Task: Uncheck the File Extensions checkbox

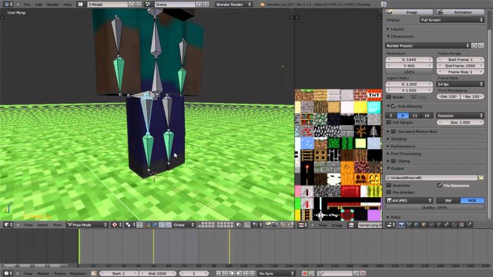Action: click(x=440, y=186)
